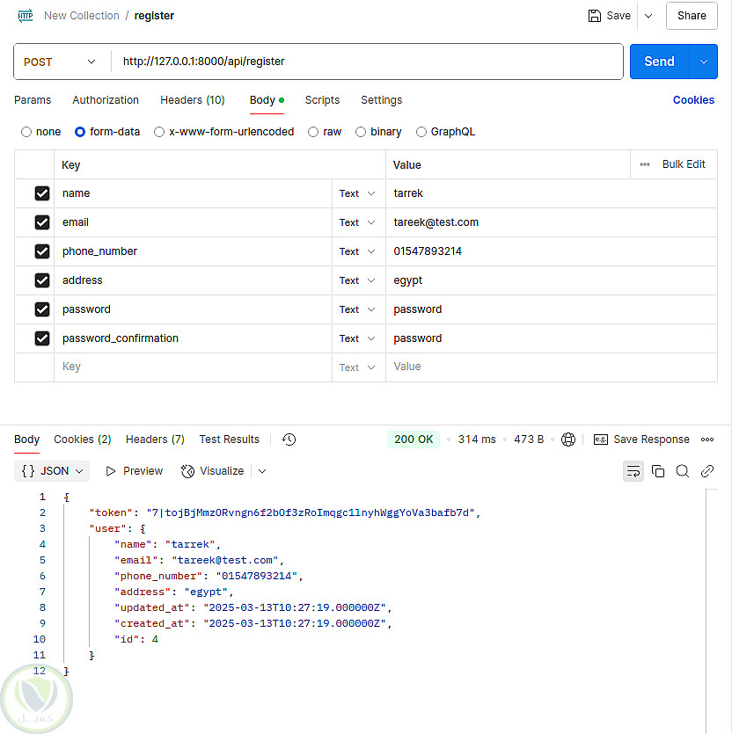Click the link icon in response toolbar
The image size is (732, 734).
pyautogui.click(x=707, y=471)
